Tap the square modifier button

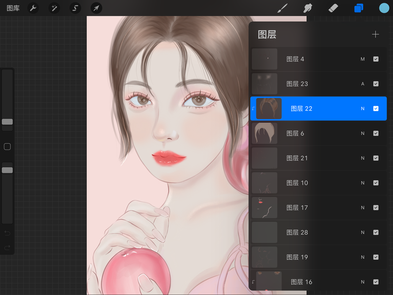7,147
